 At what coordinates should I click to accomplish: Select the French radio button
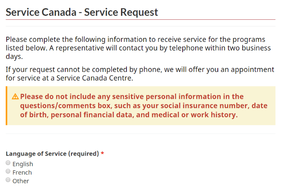tap(8, 171)
